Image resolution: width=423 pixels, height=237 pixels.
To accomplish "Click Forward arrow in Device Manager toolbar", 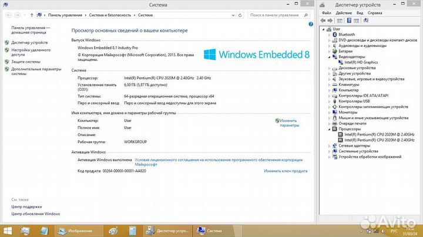I will click(x=330, y=21).
